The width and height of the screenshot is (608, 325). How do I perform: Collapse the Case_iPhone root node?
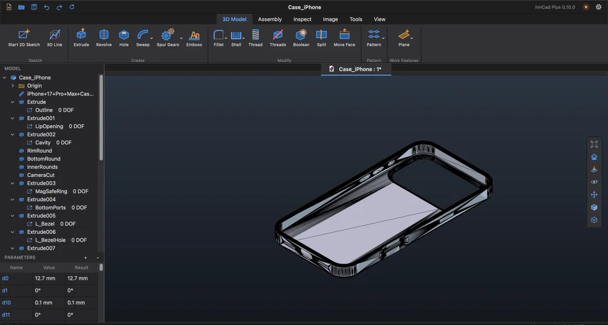click(x=4, y=77)
